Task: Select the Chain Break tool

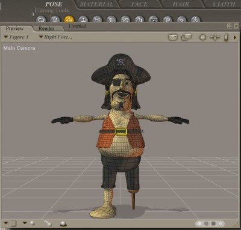Action: click(125, 20)
